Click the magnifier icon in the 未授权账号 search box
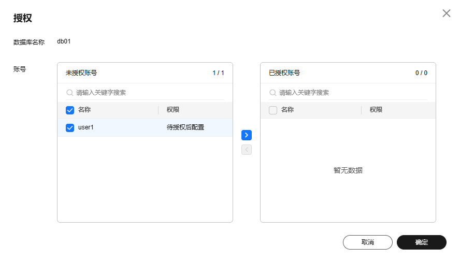460x262 pixels. point(69,93)
